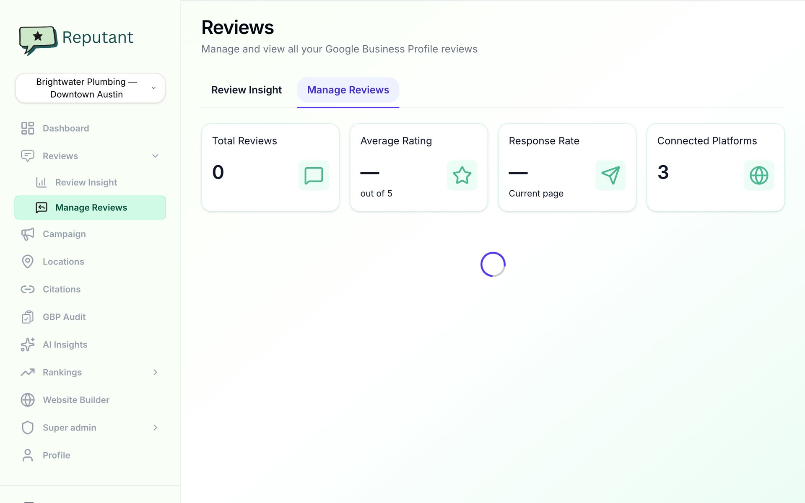Click the Reviews chat bubble icon
Screen dimensions: 805x503
click(x=28, y=156)
